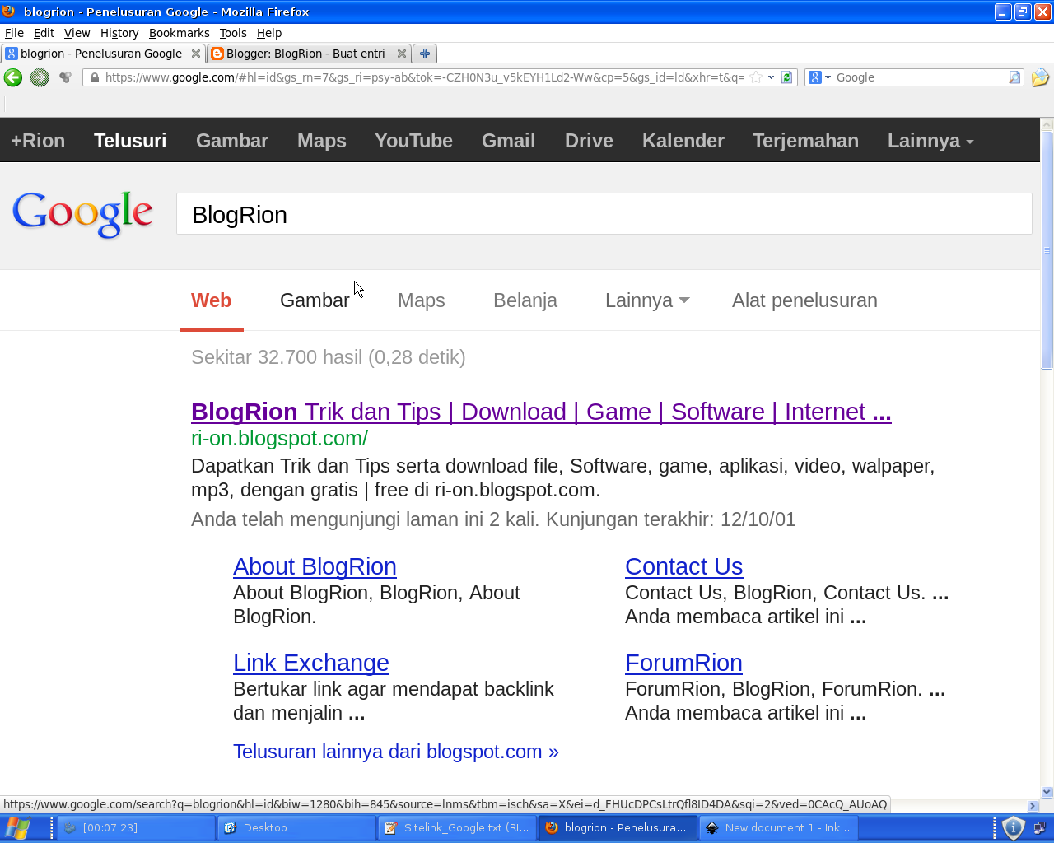This screenshot has width=1054, height=843.
Task: Click the shield info icon in system tray
Action: click(x=1014, y=828)
